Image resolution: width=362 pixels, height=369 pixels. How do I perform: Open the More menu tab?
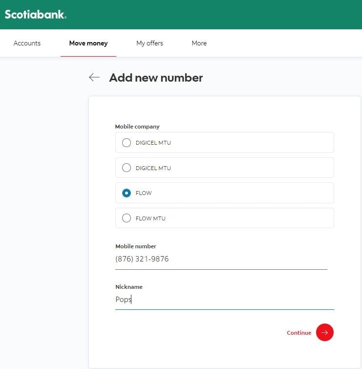coord(199,43)
